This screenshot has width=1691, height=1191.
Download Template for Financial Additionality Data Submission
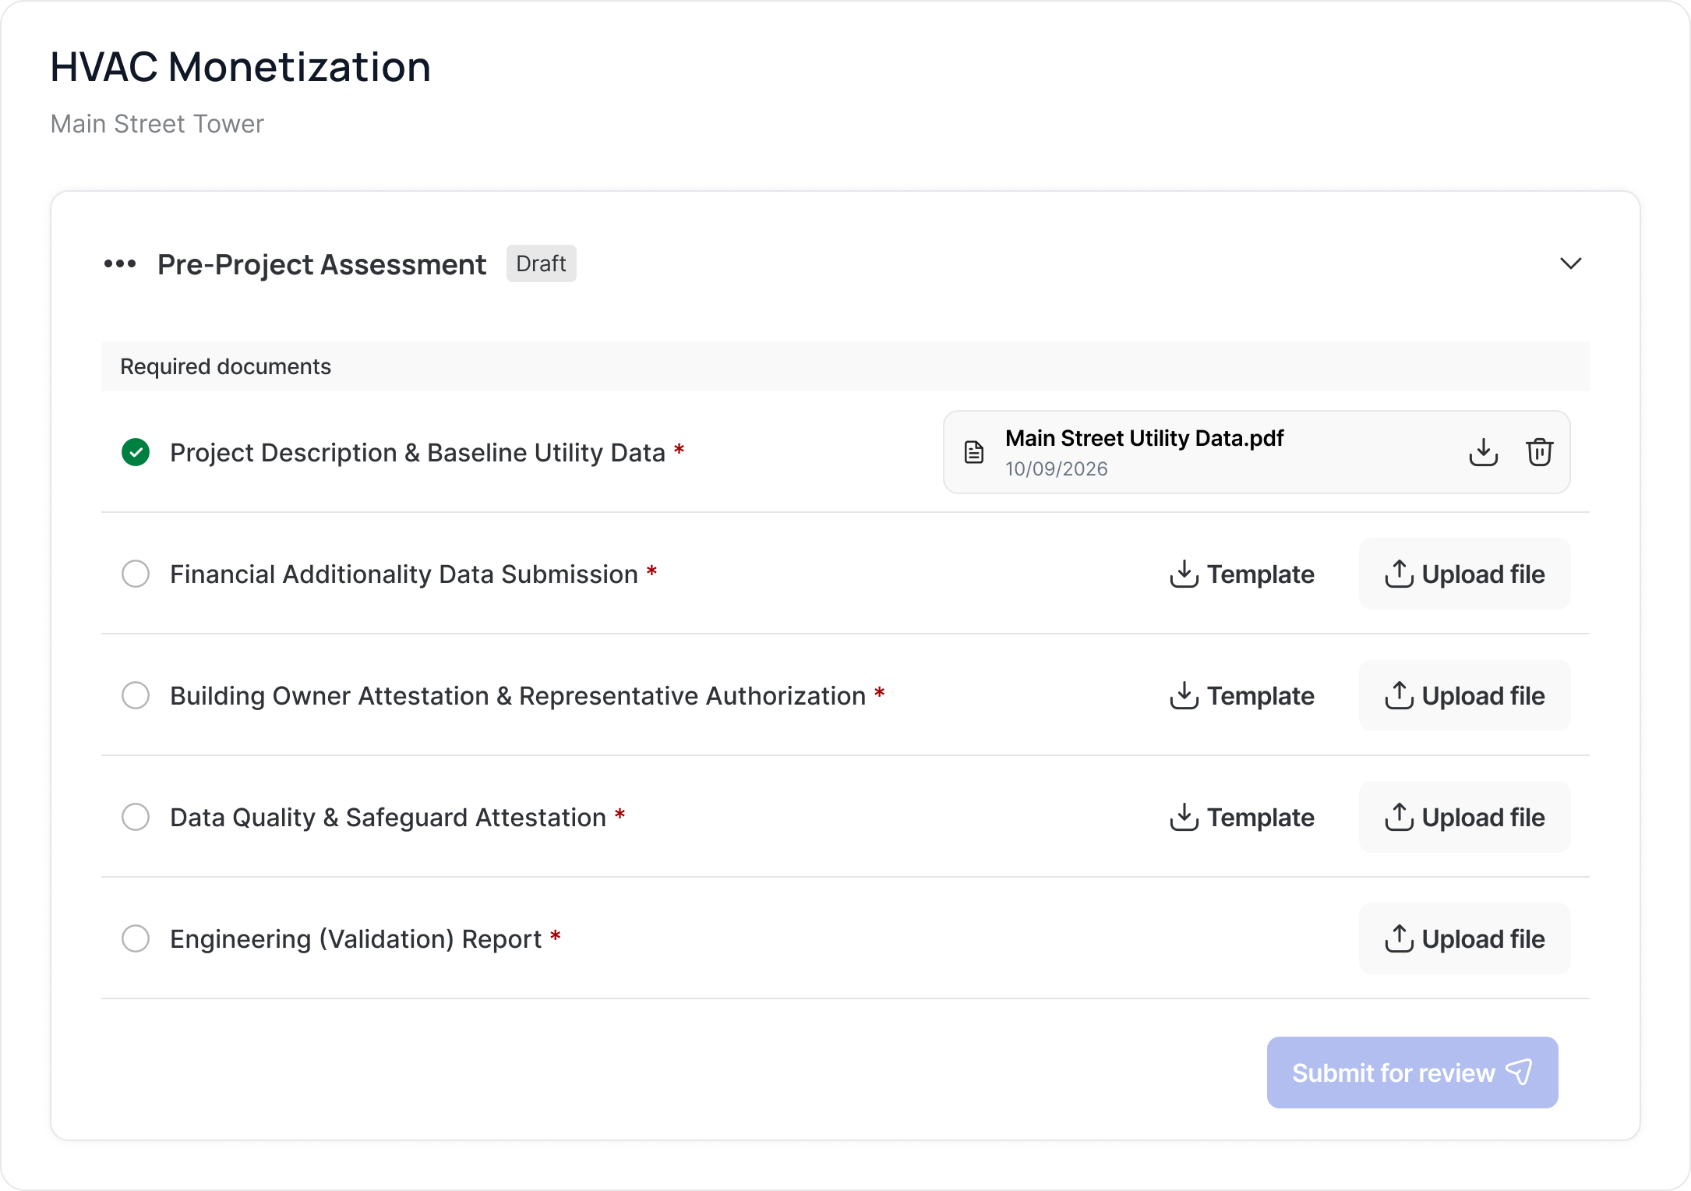[x=1241, y=574]
